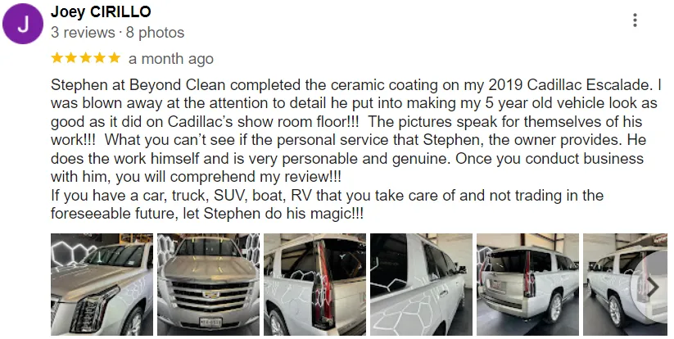Click the first gold star
This screenshot has width=674, height=339.
click(x=57, y=58)
